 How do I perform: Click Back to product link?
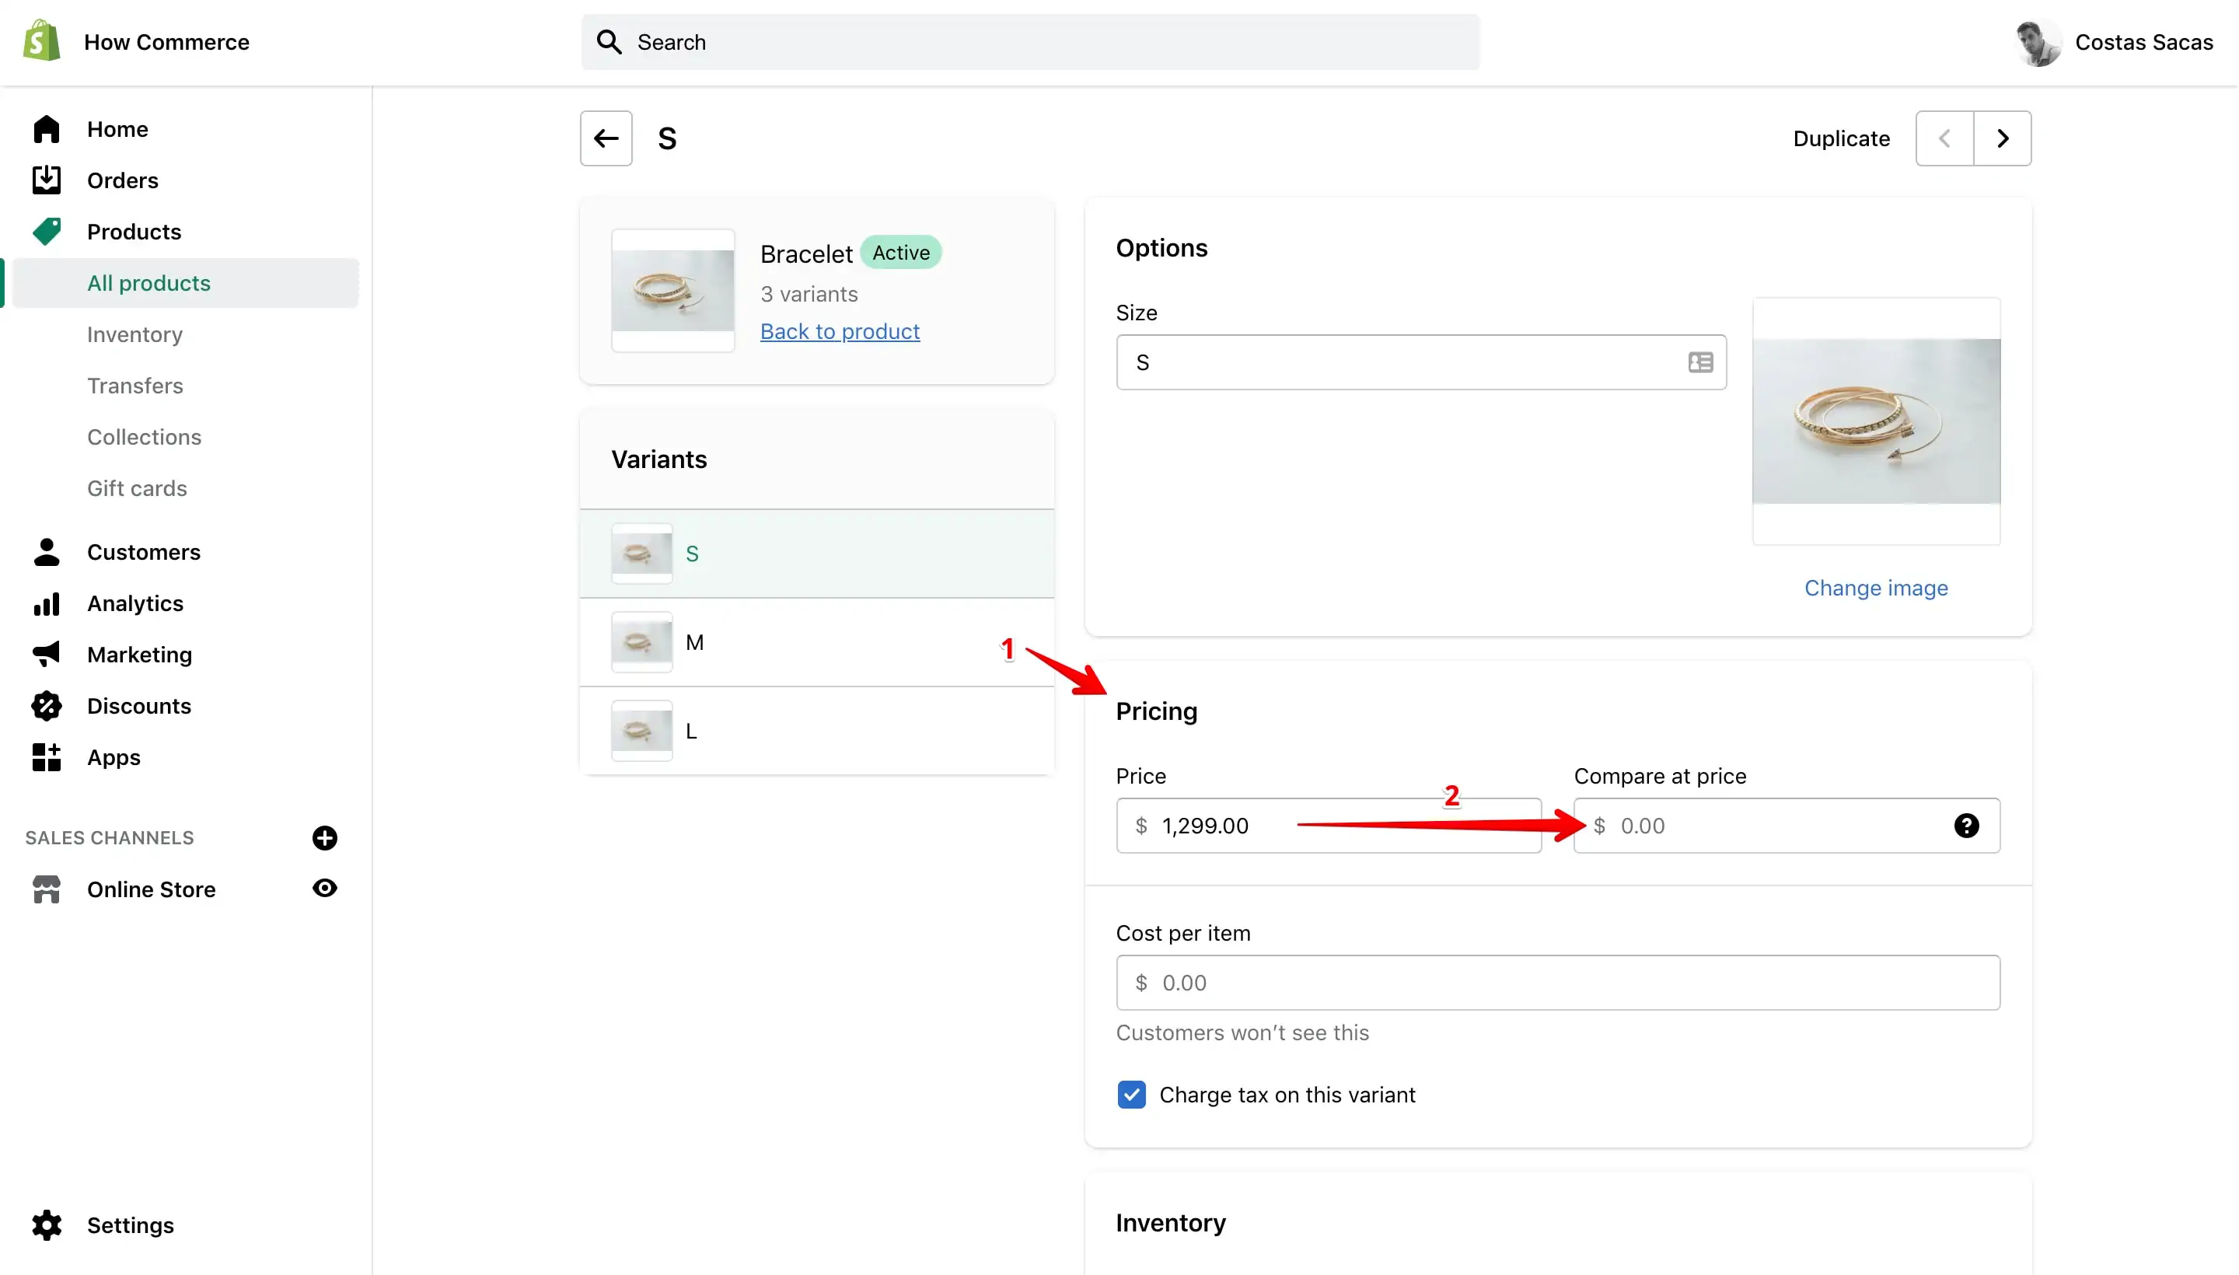(840, 331)
